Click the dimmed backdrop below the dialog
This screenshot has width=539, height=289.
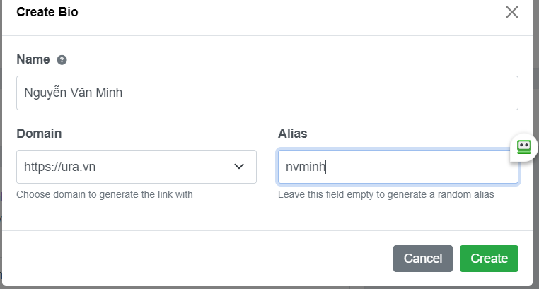point(269,287)
